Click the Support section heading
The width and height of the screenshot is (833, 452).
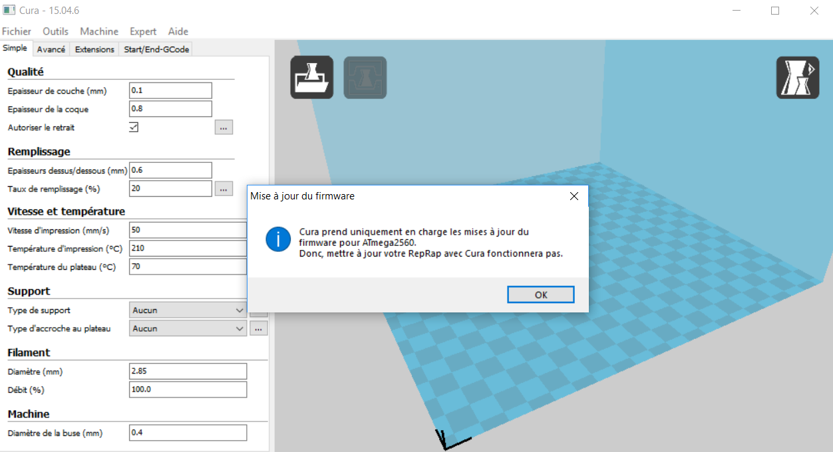point(29,291)
